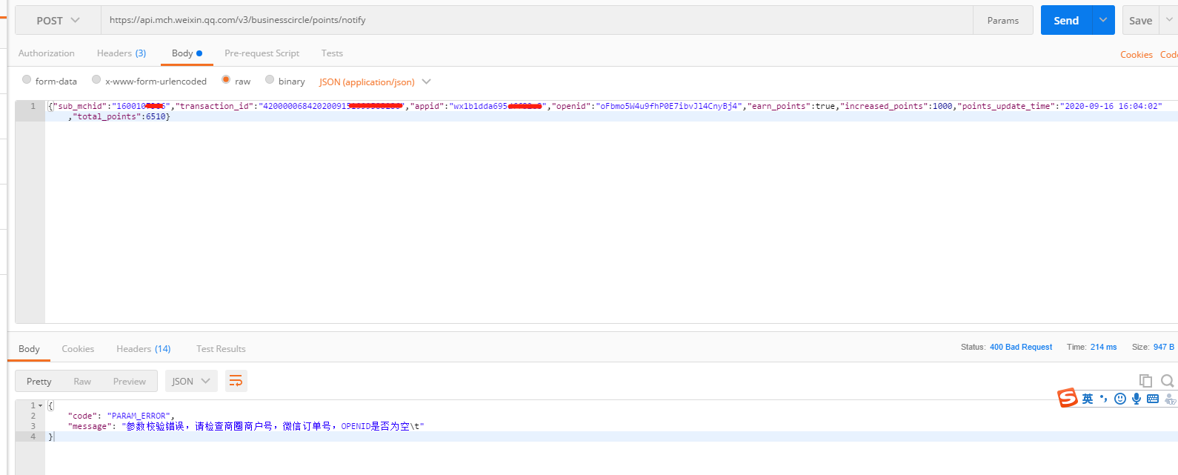
Task: Click response line number 4
Action: coord(33,436)
